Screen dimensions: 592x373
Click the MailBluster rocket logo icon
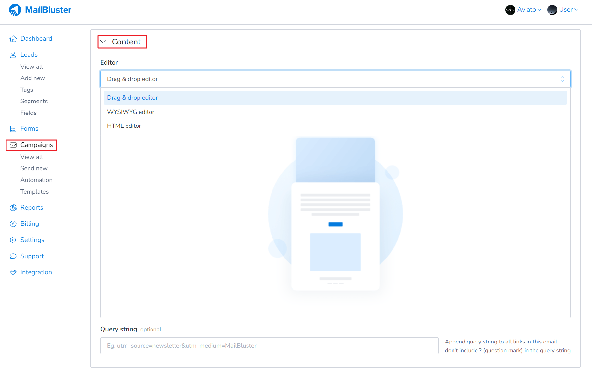coord(15,10)
